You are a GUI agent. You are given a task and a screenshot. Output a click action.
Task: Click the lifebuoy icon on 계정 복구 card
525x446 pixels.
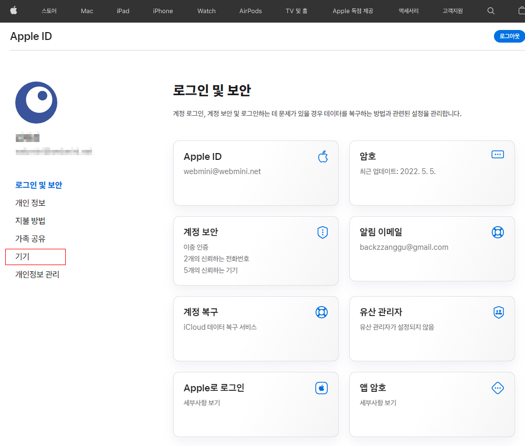click(322, 312)
